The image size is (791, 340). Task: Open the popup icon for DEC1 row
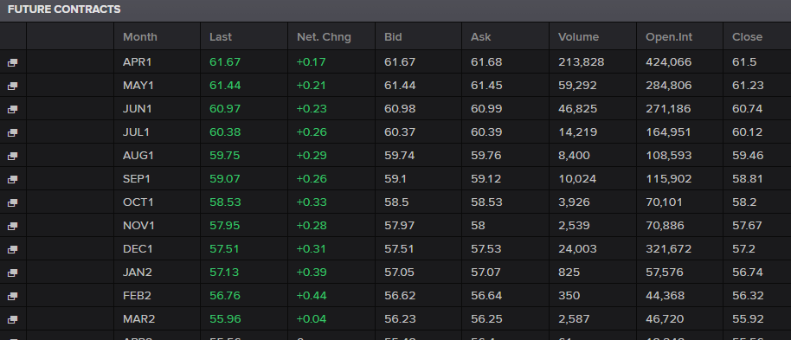point(13,249)
